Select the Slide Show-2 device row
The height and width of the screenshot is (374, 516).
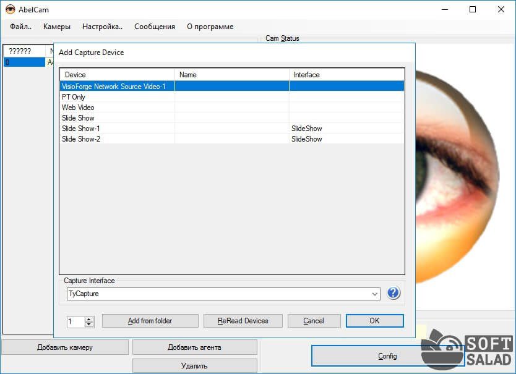[232, 139]
